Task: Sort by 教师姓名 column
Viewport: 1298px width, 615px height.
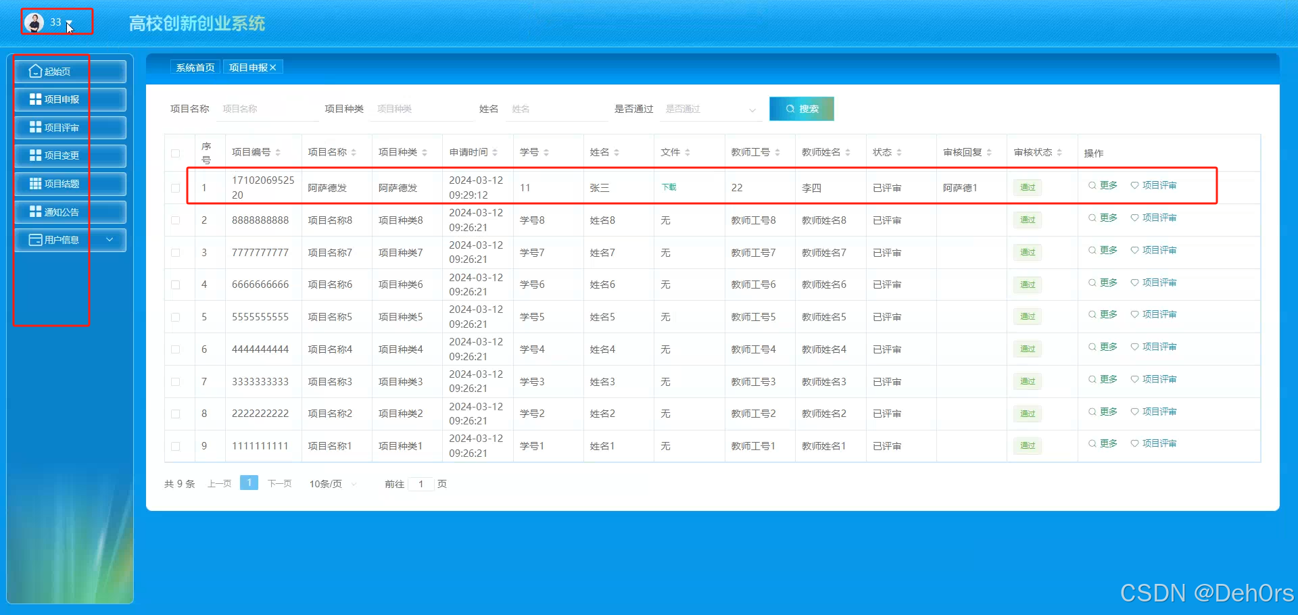Action: [848, 153]
